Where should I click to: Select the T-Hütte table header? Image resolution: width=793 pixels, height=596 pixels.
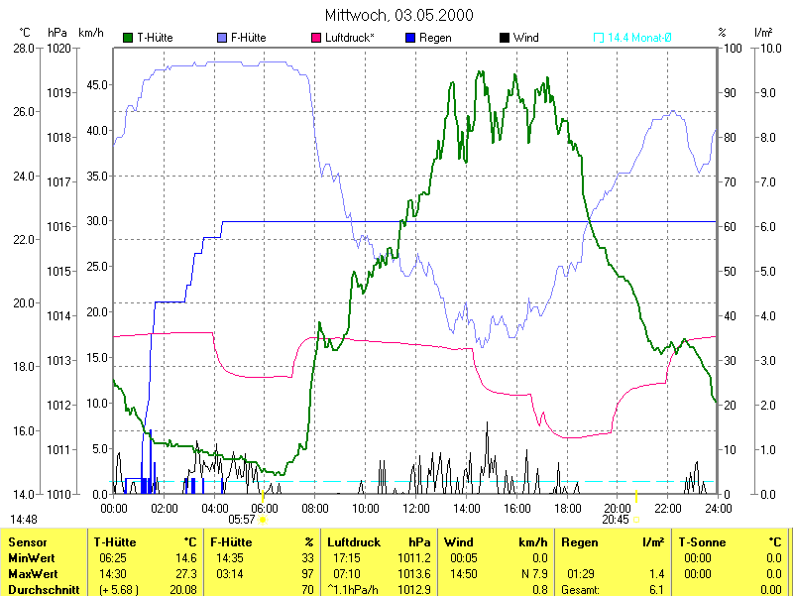118,542
